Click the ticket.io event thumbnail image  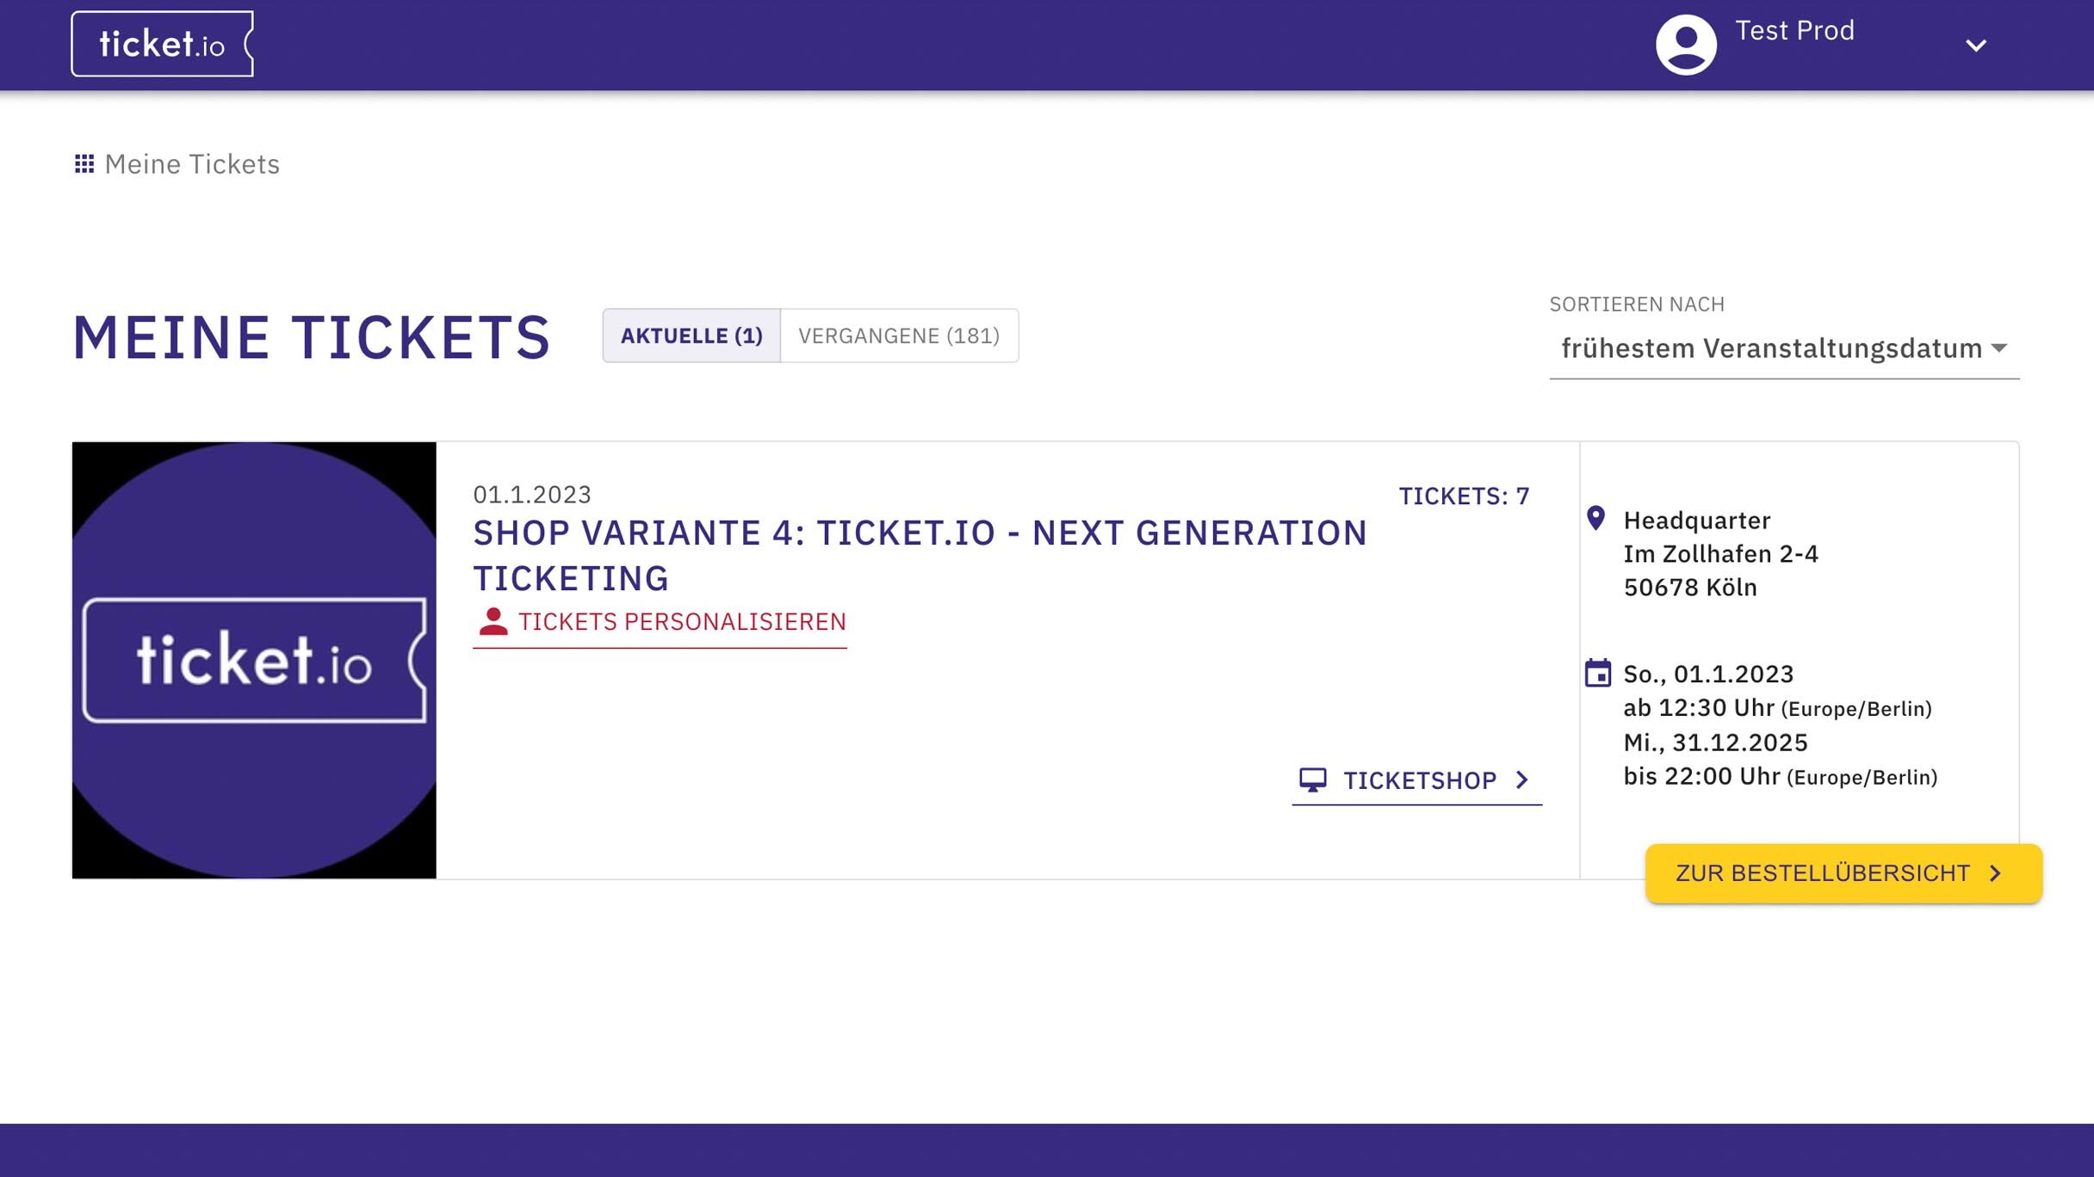[x=255, y=660]
